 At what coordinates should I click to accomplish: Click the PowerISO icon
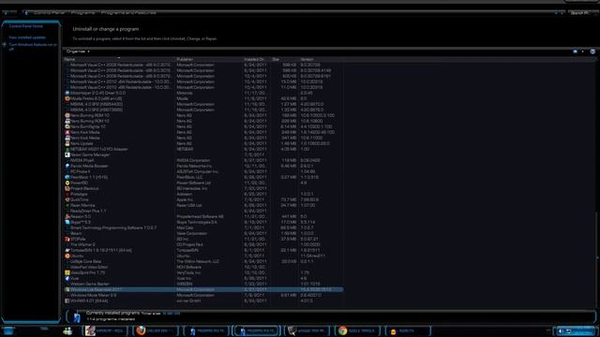67,183
